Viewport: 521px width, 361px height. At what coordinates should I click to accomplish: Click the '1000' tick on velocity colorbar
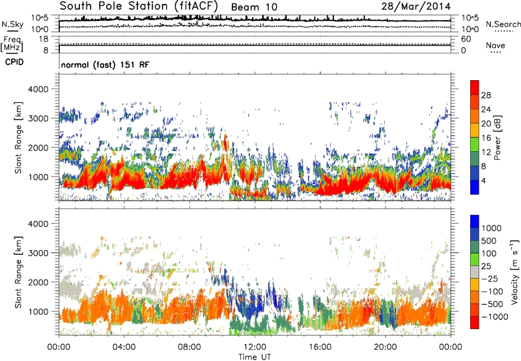tap(492, 228)
